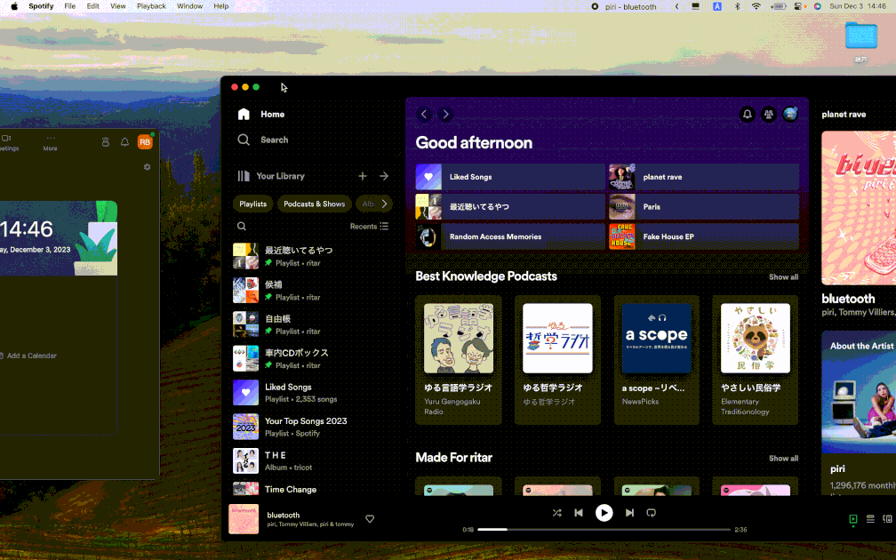Select Liked Songs in library list

(311, 393)
